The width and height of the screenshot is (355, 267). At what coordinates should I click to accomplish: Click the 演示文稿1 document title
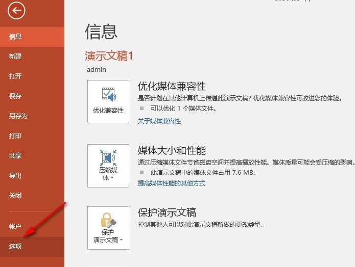click(109, 56)
